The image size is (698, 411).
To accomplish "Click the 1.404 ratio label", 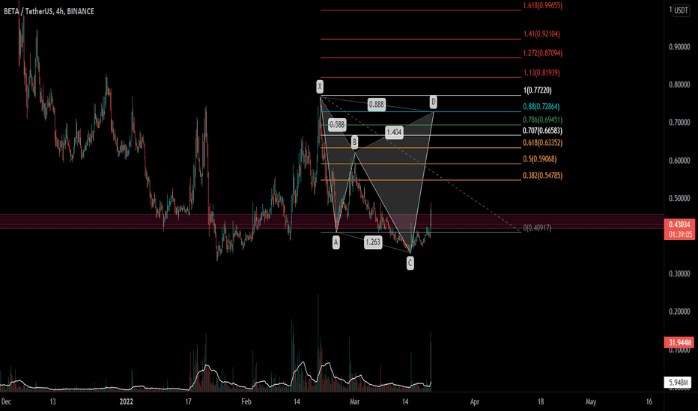I will [x=395, y=132].
